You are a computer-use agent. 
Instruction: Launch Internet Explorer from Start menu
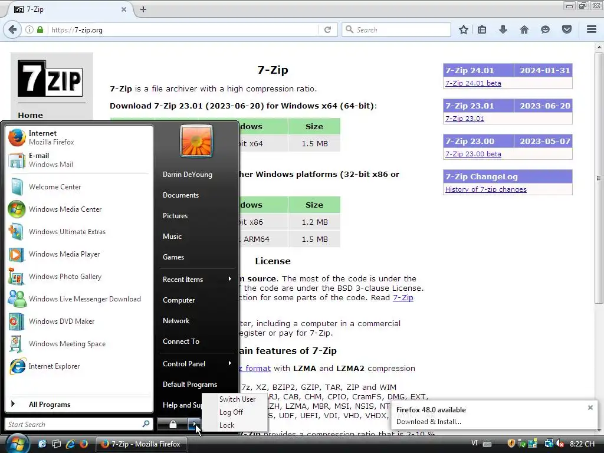click(79, 366)
